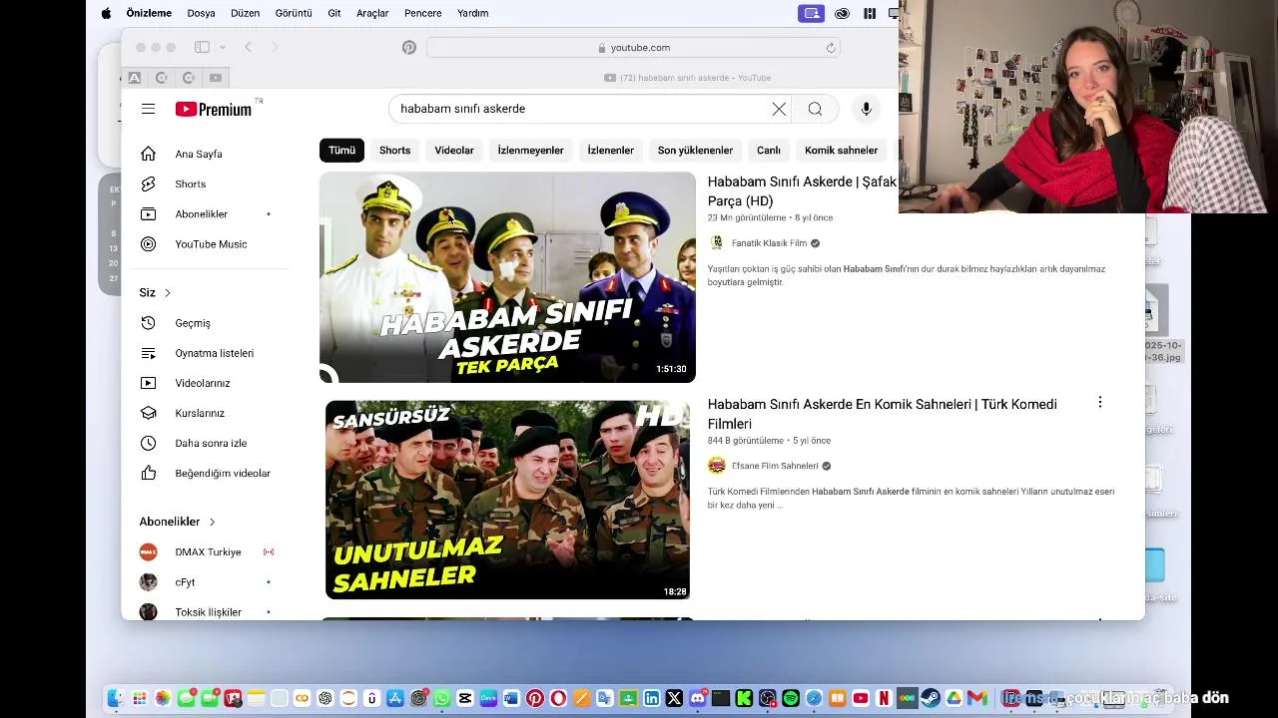Open the Fanatik Klasik Film channel avatar

pos(716,243)
